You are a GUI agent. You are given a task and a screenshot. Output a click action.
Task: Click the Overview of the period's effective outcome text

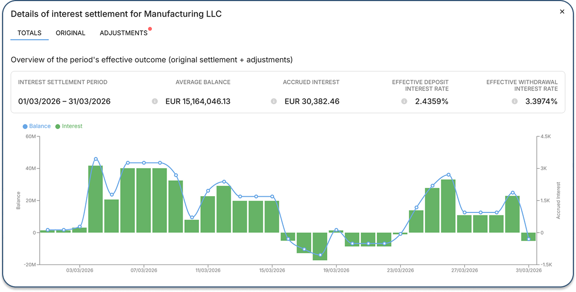click(x=152, y=60)
